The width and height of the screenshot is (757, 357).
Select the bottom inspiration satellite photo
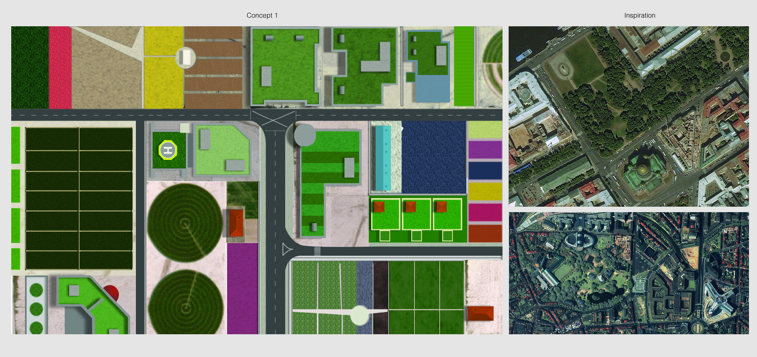628,273
